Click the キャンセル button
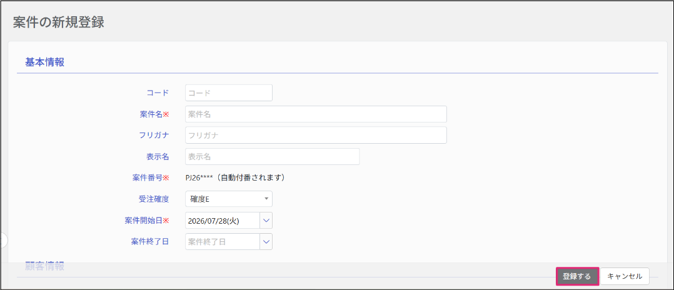This screenshot has height=290, width=674. [x=625, y=276]
